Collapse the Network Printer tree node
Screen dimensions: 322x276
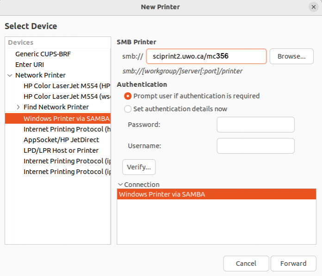[10, 75]
